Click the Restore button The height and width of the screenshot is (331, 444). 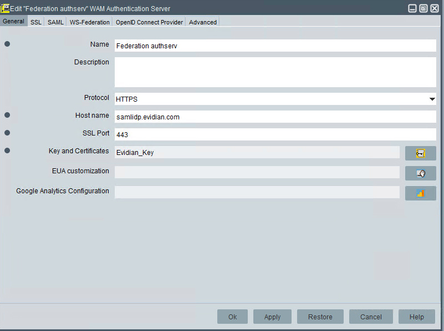320,317
